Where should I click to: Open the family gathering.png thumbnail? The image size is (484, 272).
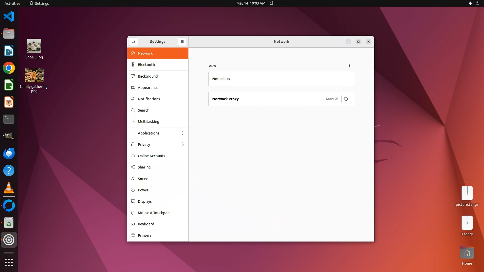click(34, 75)
